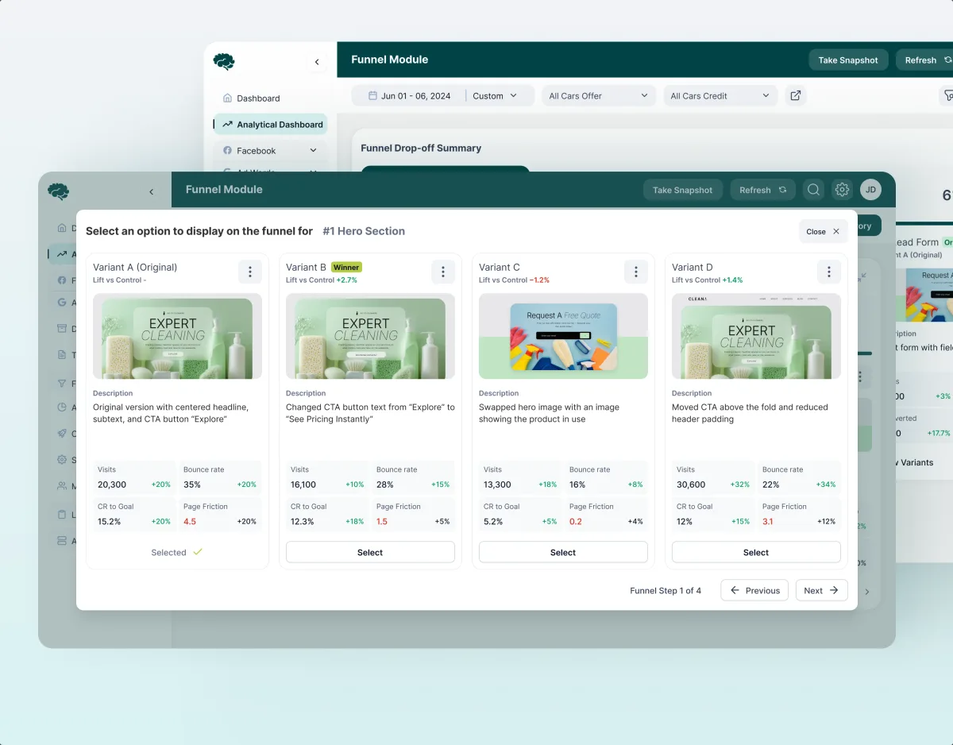Select Variant B for the funnel
Screen dimensions: 953x745
[370, 552]
